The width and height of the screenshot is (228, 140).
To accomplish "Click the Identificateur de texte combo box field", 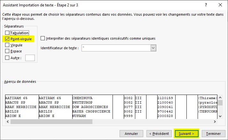I will [115, 48].
